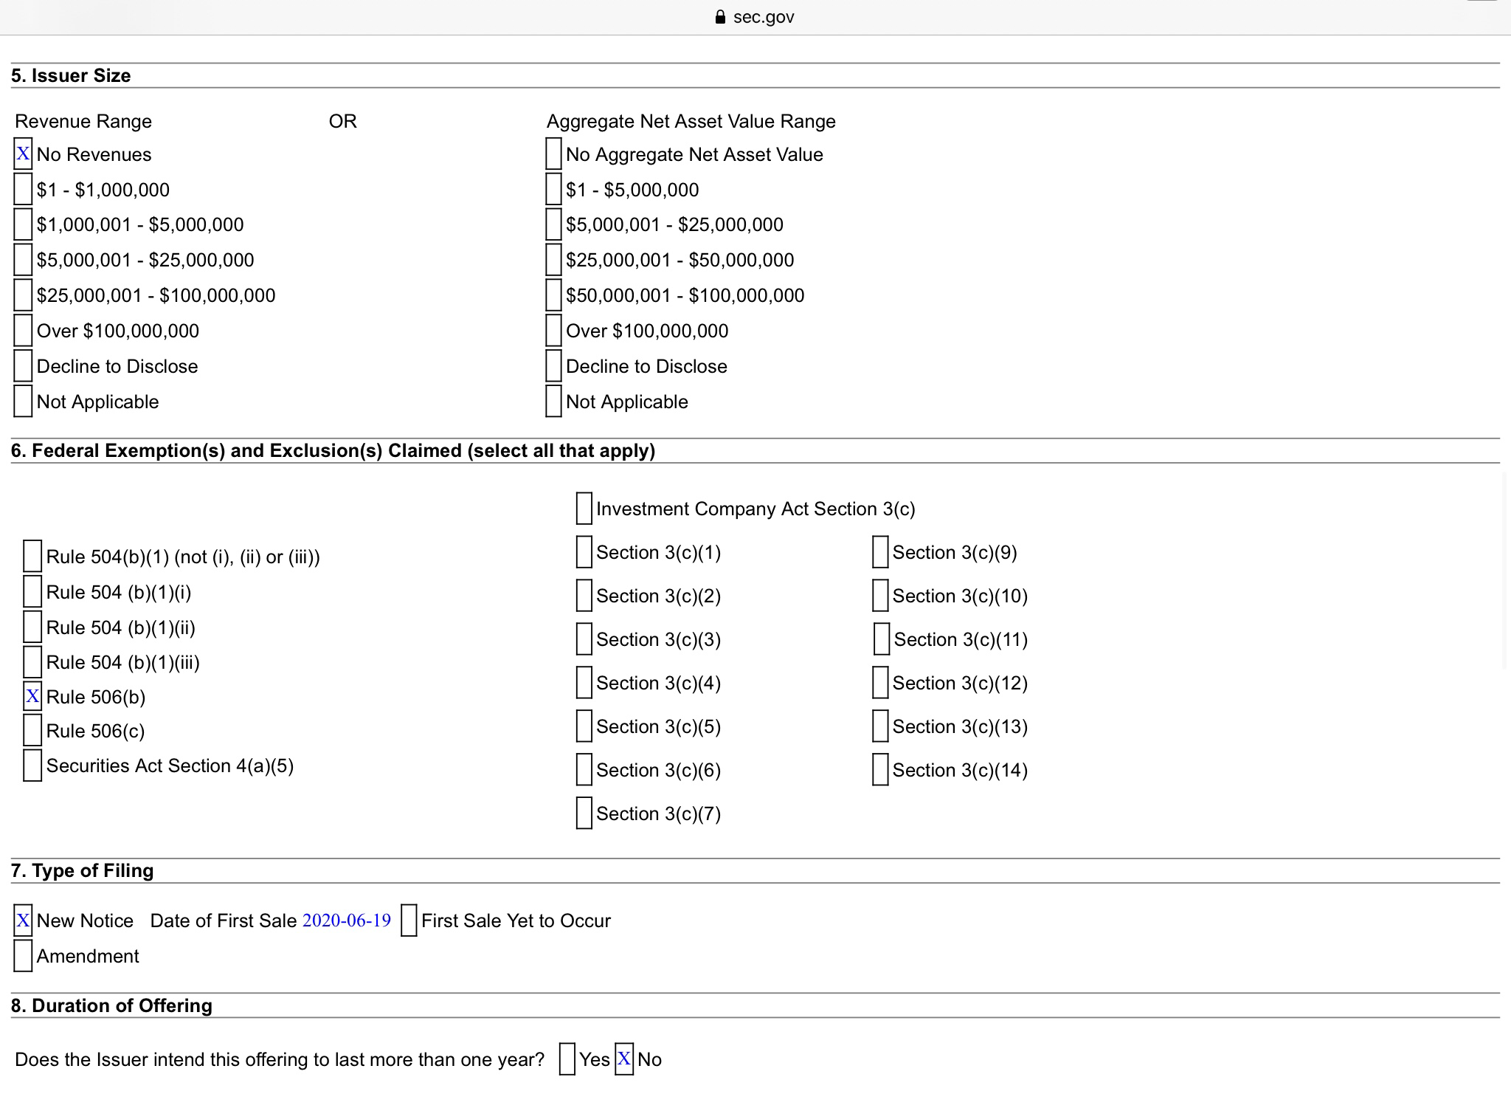
Task: Tick the Section 3(c)(10) checkbox
Action: point(880,595)
